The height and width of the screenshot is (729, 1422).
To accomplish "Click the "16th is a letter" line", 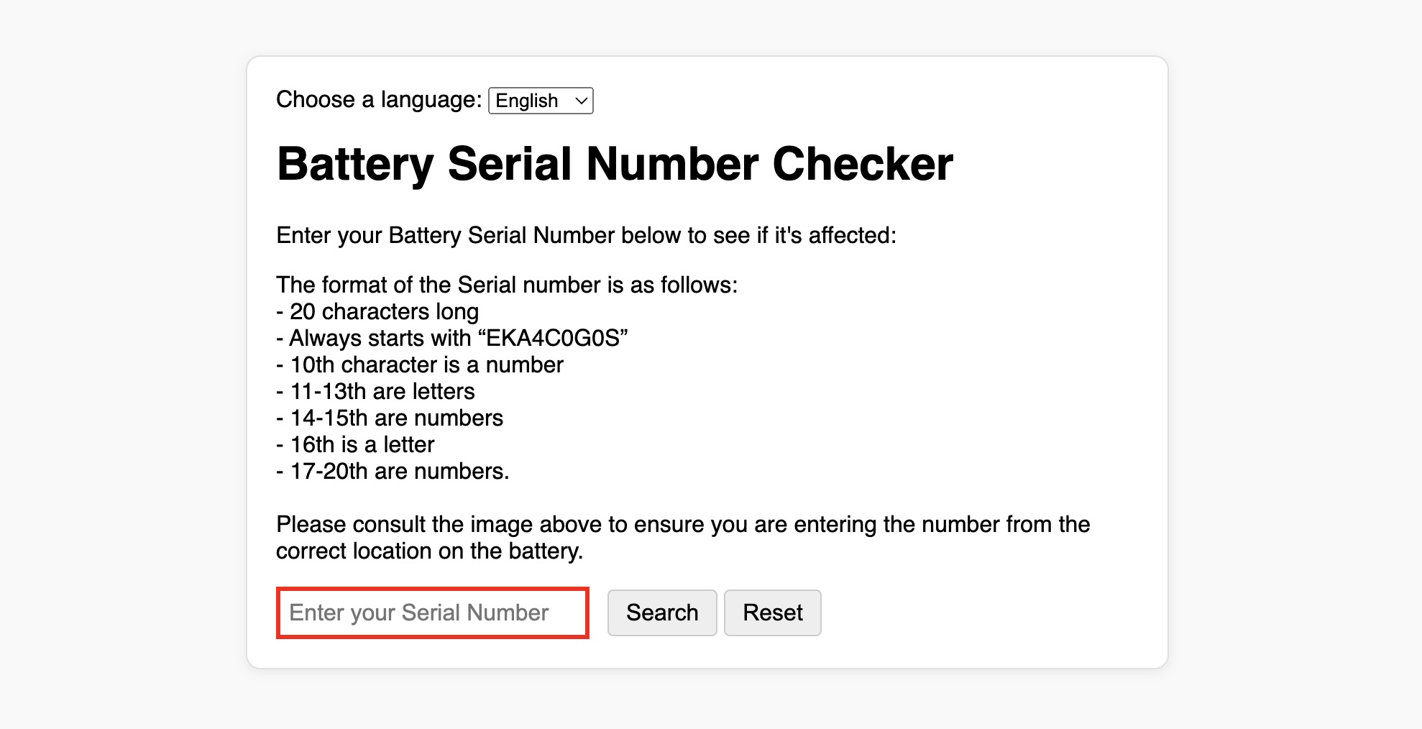I will point(355,444).
